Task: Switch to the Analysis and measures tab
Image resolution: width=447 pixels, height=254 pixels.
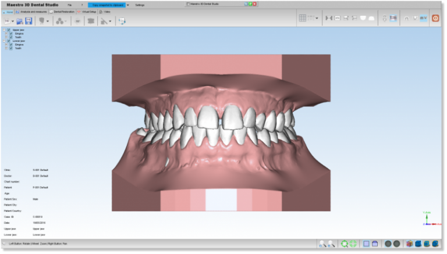Action: [33, 12]
